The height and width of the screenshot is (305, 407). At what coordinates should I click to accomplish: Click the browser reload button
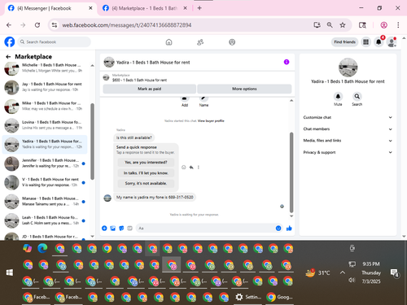click(x=37, y=25)
